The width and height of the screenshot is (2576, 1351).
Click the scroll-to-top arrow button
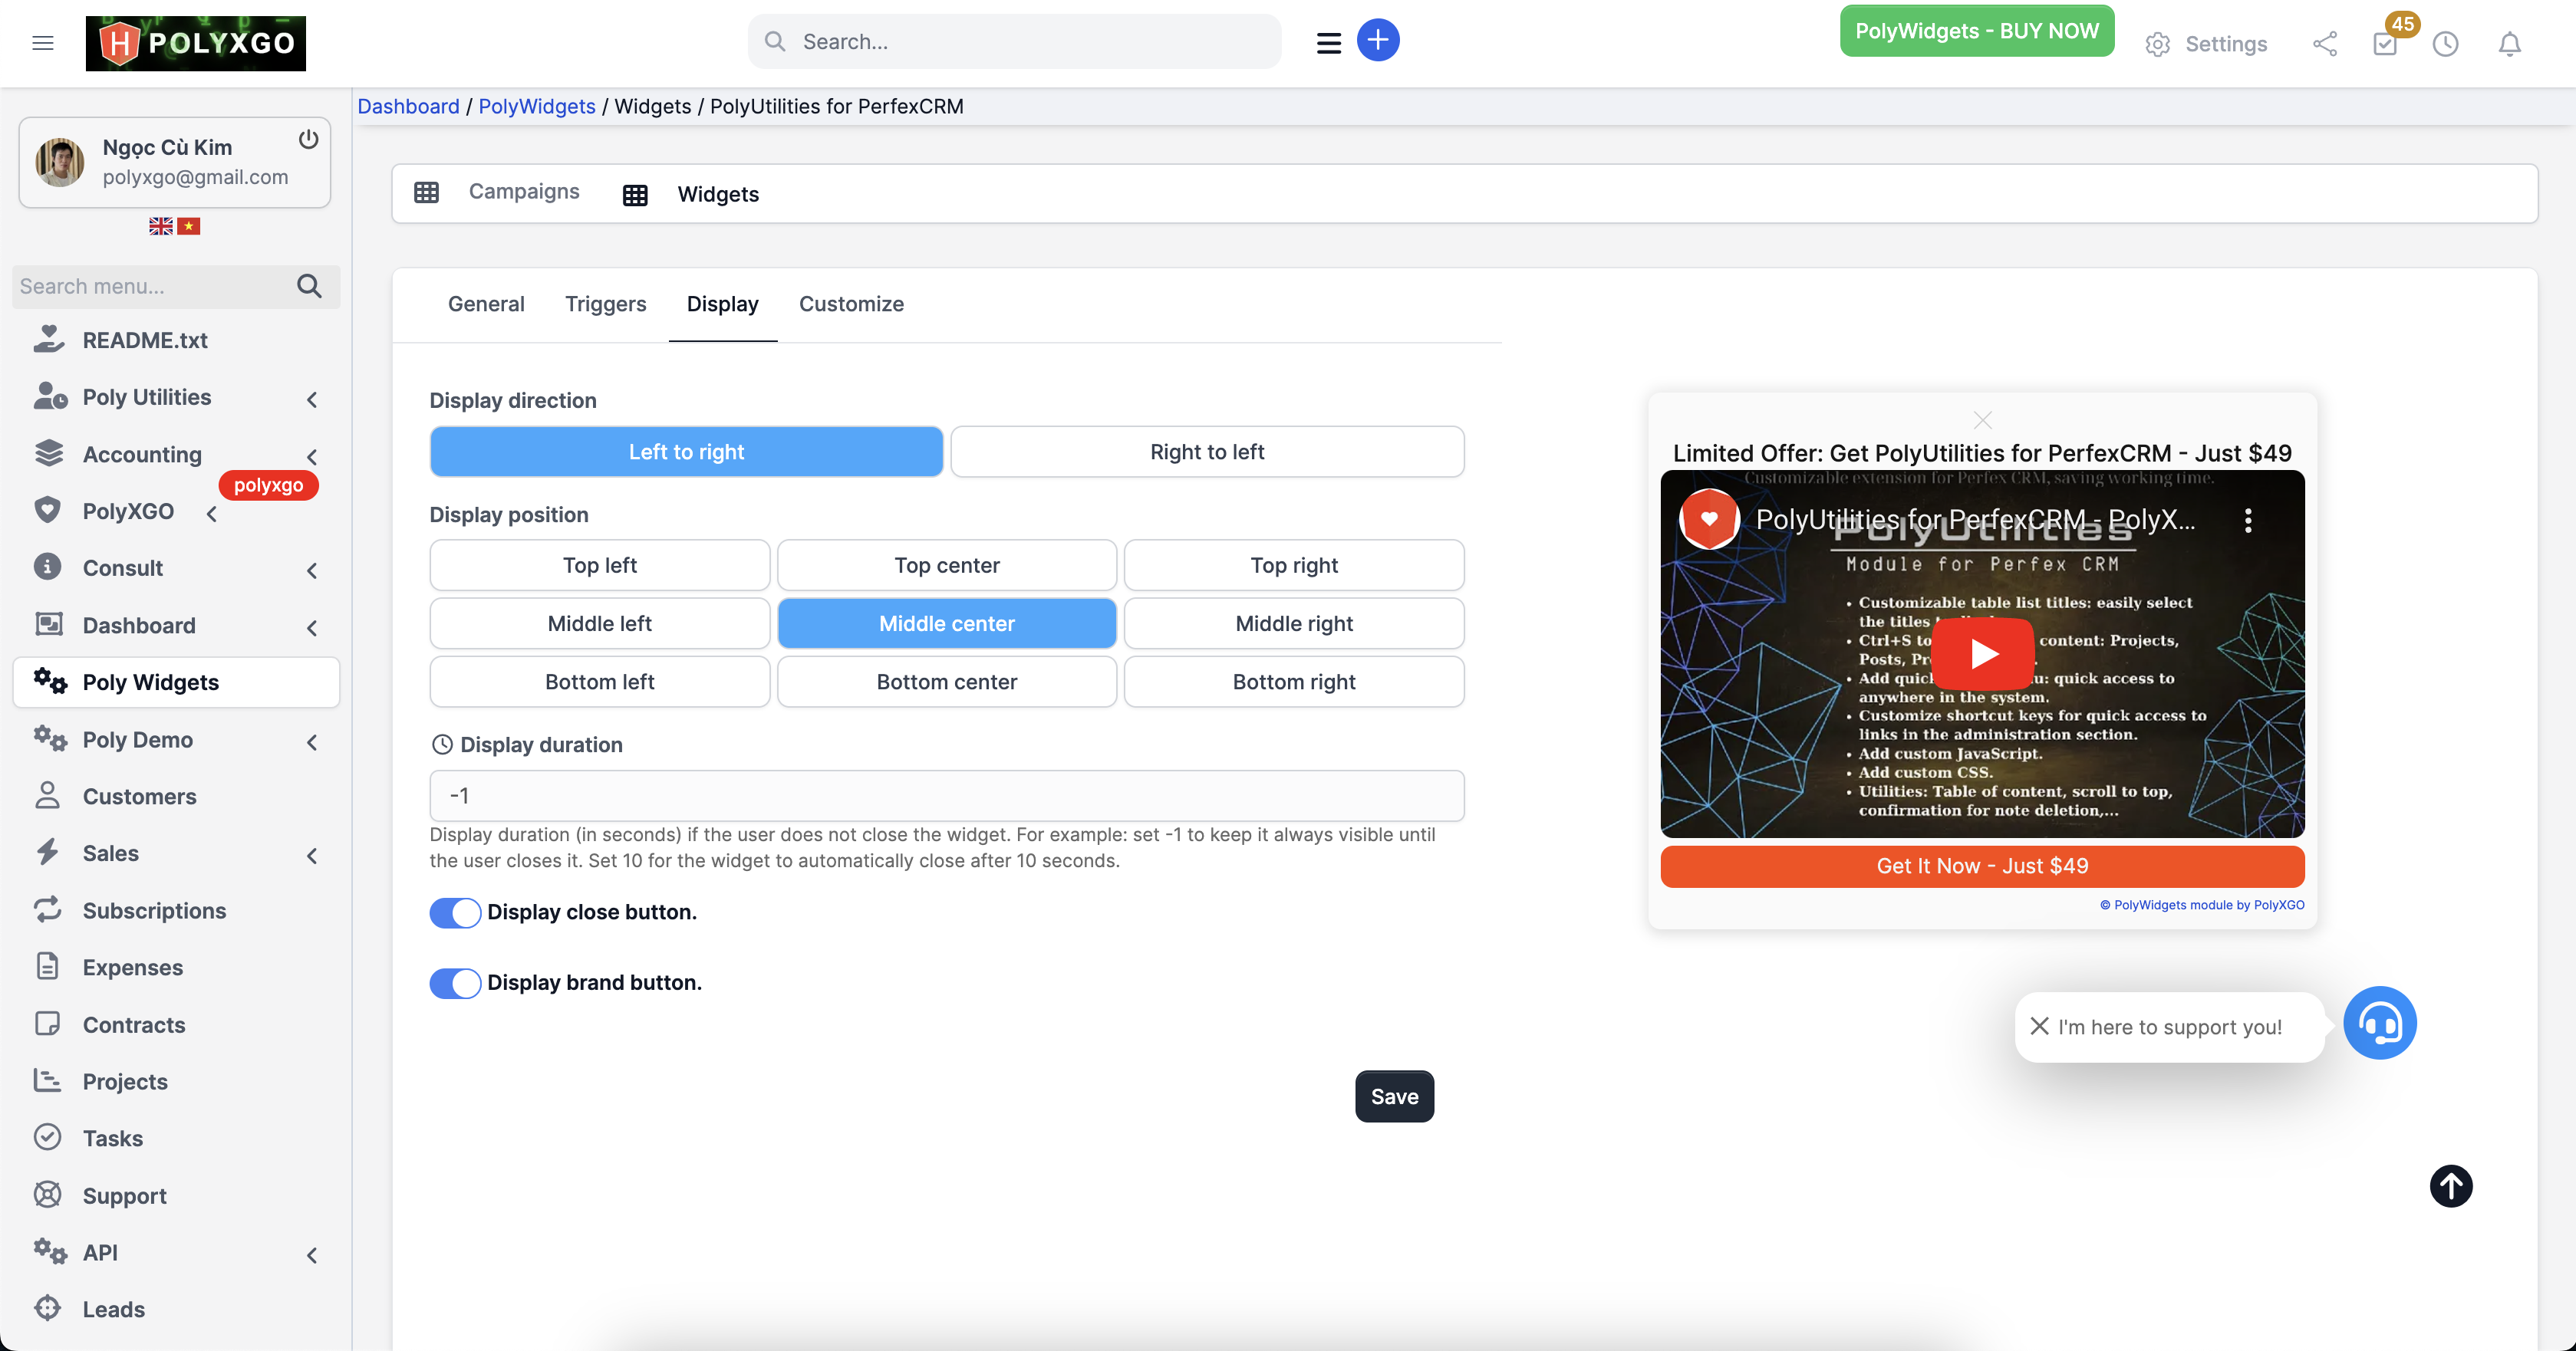click(2450, 1186)
